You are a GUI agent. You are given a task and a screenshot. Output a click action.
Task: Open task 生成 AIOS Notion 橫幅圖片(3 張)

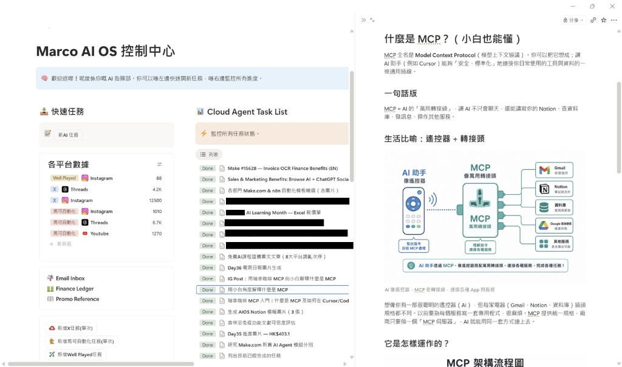pyautogui.click(x=265, y=312)
